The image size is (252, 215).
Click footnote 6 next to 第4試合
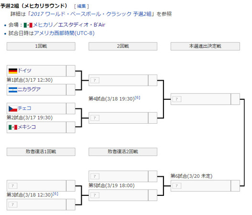[x=137, y=97]
